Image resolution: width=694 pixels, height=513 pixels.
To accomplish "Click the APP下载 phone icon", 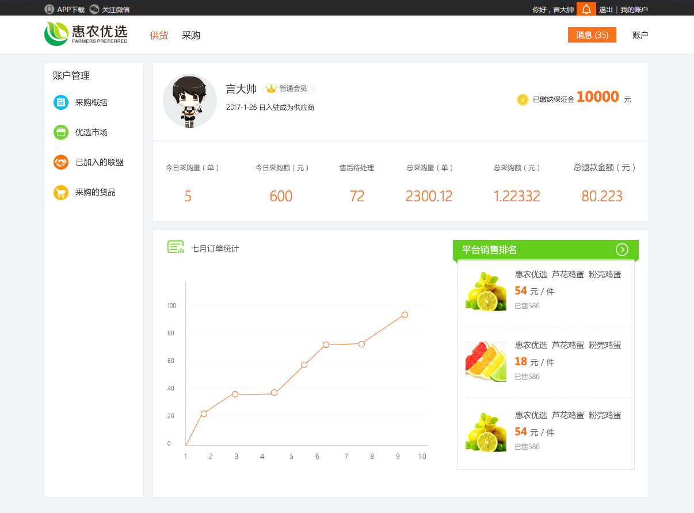I will [x=49, y=9].
